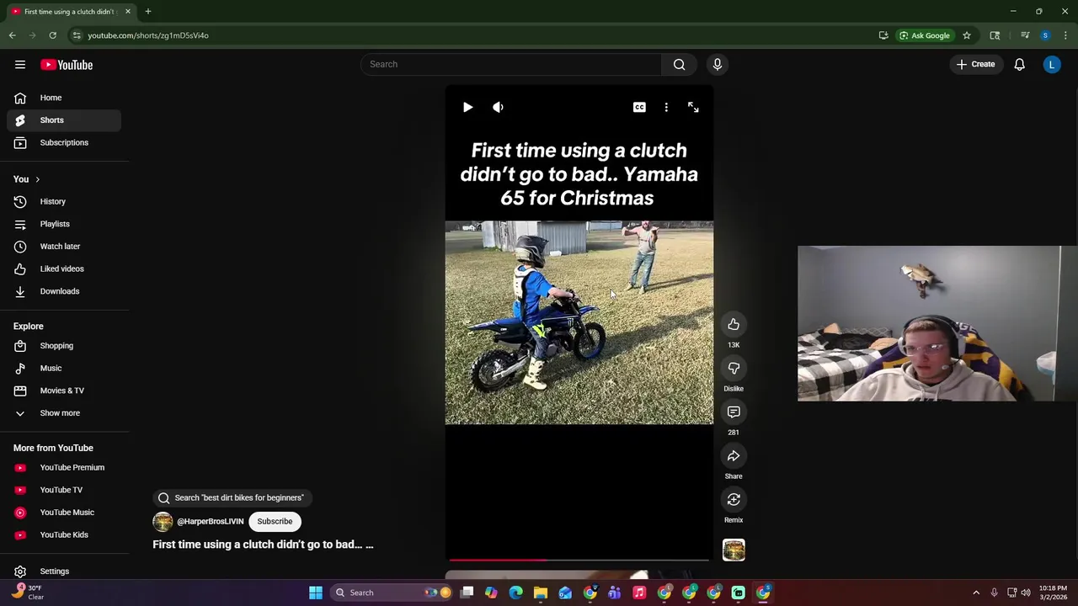1078x606 pixels.
Task: Open the YouTube TV link
Action: click(x=64, y=490)
